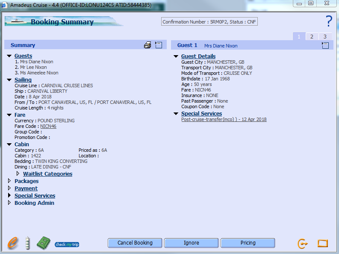Launch the orange Amadeus e icon

tap(13, 243)
